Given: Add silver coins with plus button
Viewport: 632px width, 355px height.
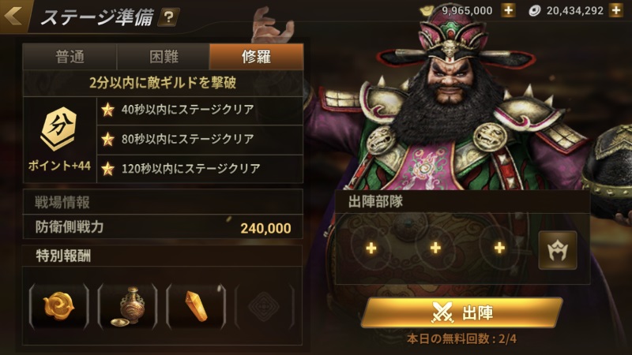Looking at the screenshot, I should coord(616,10).
